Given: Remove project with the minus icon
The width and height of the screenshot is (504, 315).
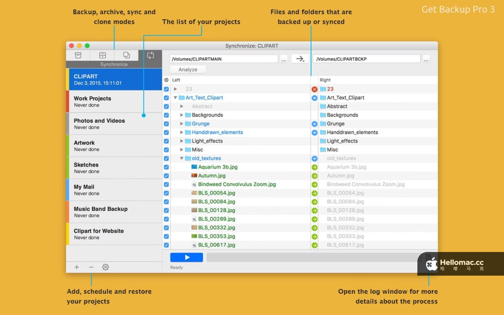Looking at the screenshot, I should [x=91, y=267].
